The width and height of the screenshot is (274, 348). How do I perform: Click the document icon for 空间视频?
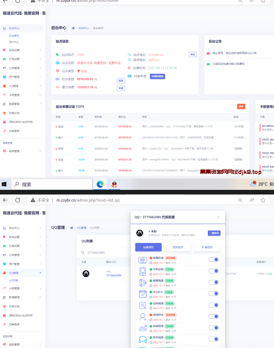click(143, 305)
